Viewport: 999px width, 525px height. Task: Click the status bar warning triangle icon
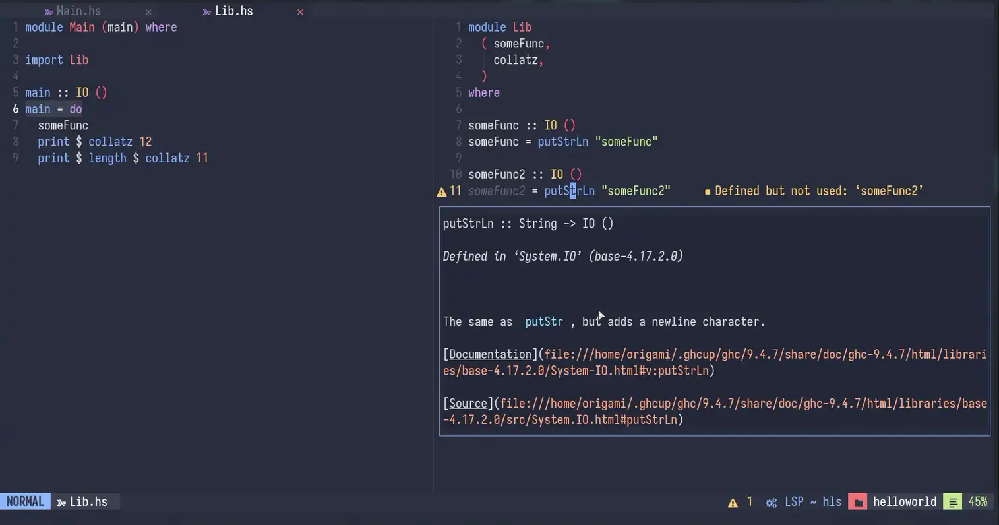point(733,503)
